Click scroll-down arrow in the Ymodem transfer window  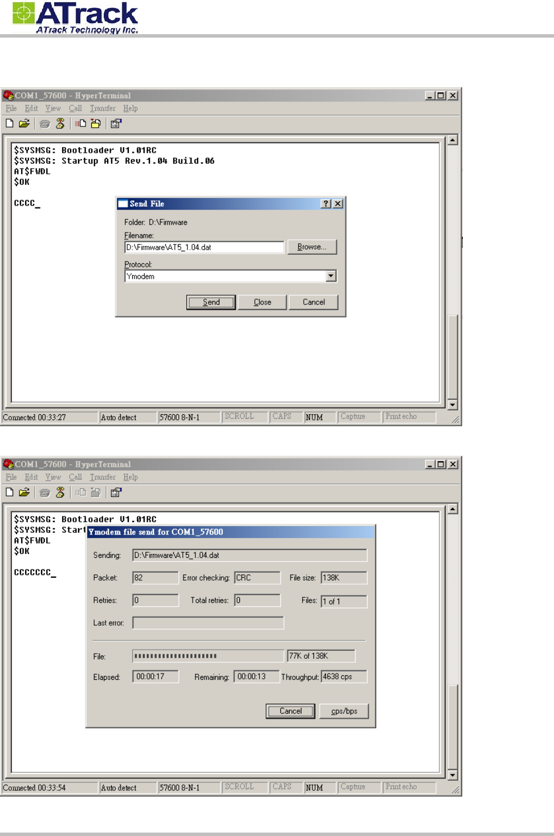(453, 774)
